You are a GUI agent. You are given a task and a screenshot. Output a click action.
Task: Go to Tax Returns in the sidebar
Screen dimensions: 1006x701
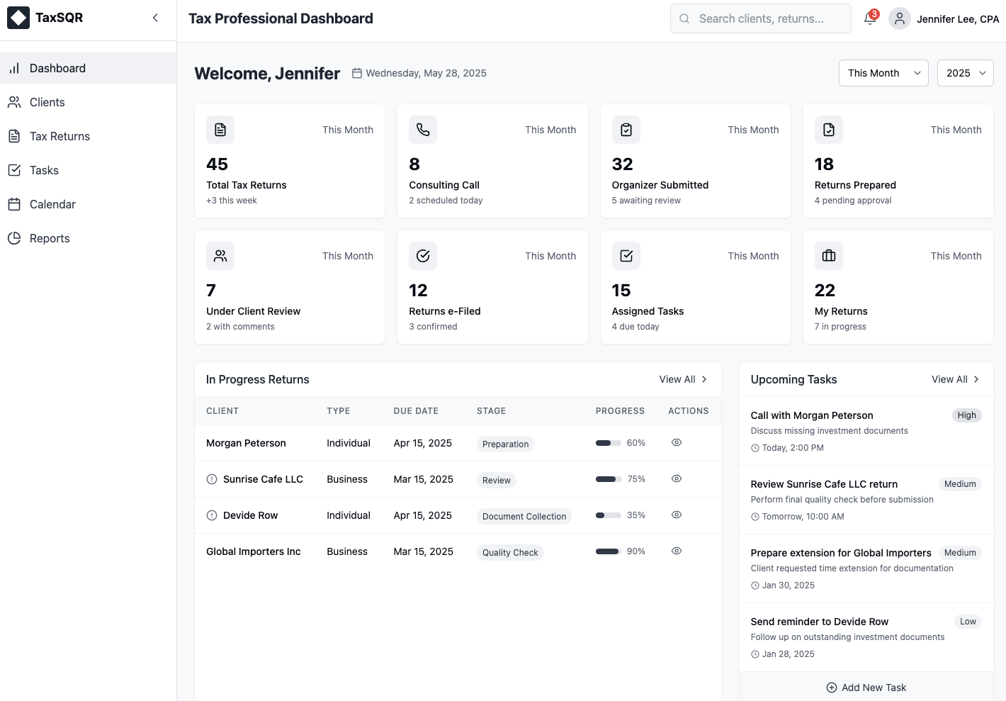pyautogui.click(x=60, y=136)
